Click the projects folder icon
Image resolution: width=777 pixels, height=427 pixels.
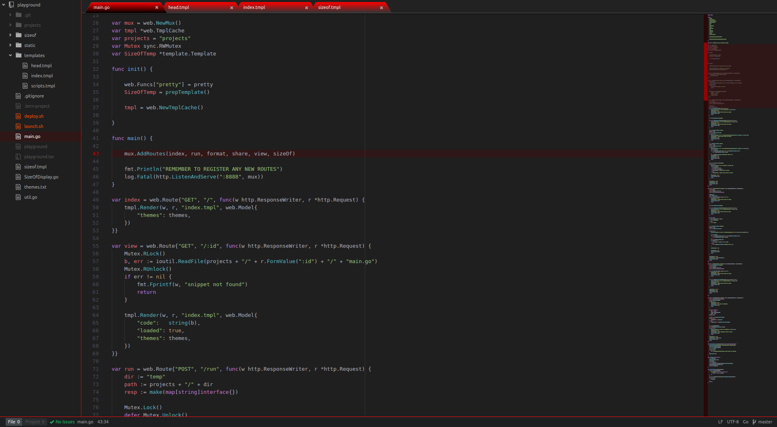[x=19, y=25]
